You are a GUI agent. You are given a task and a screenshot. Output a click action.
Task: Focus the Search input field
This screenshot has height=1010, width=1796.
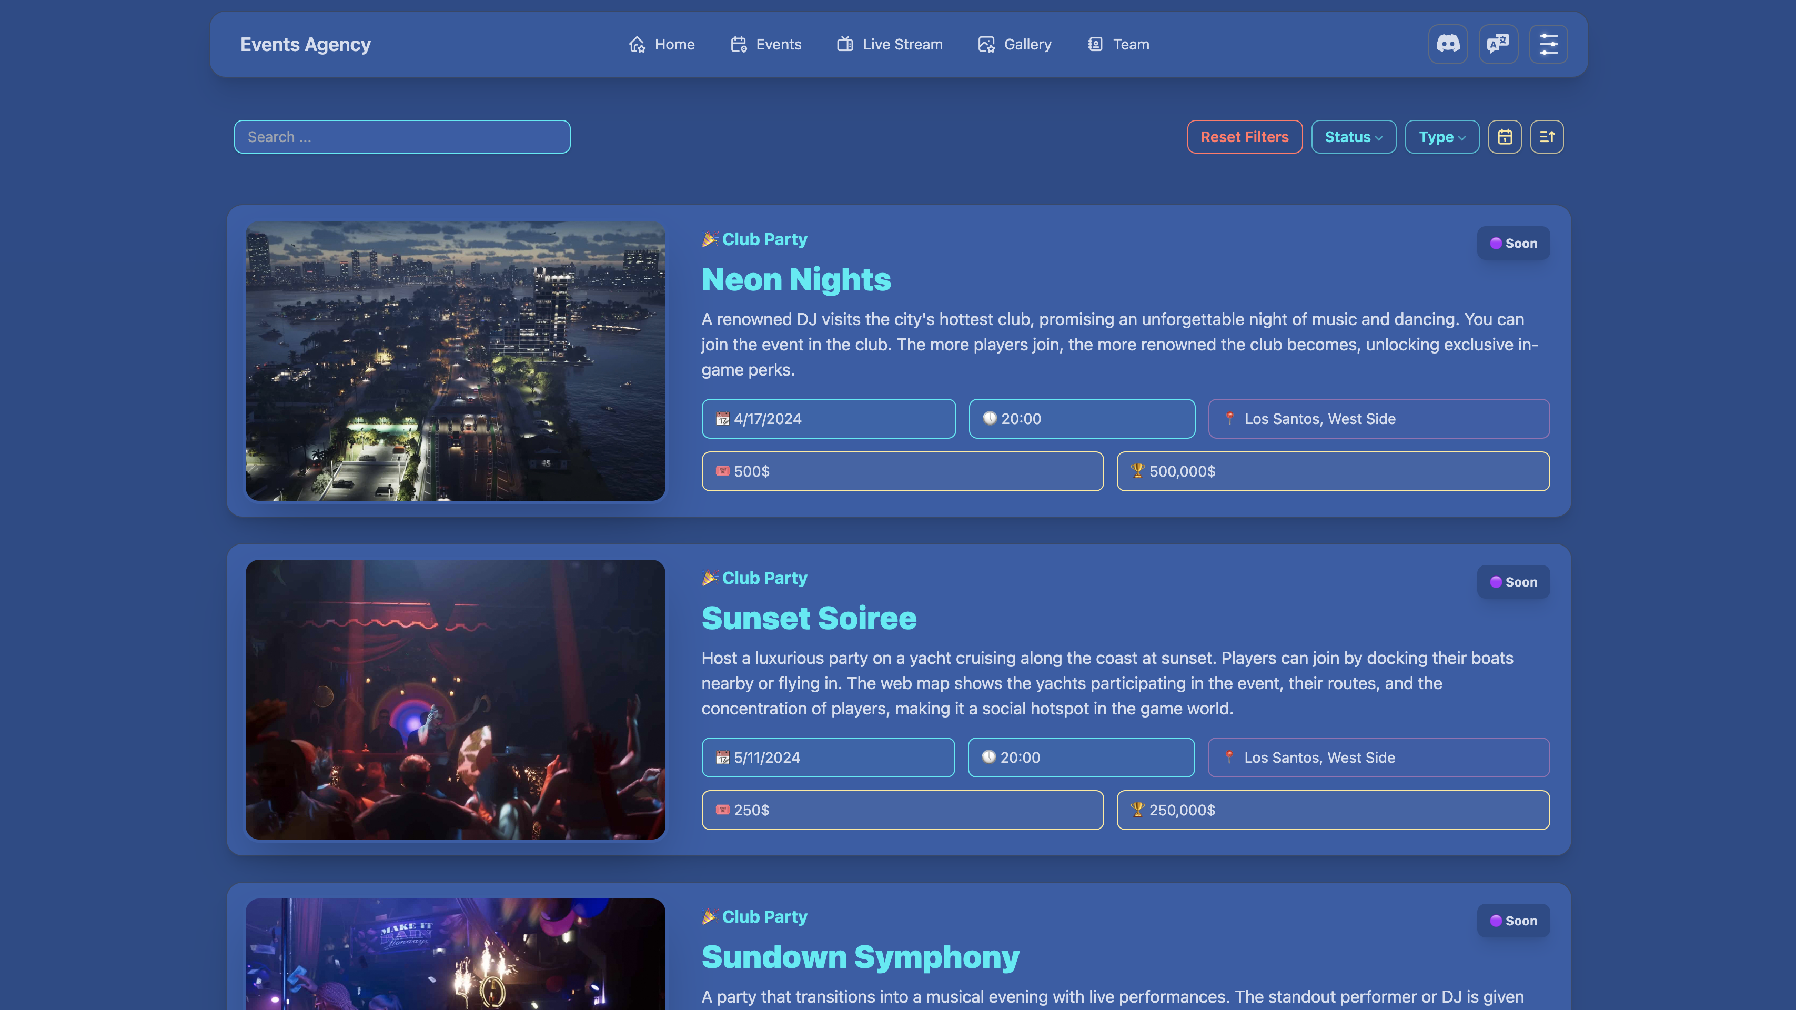(401, 137)
